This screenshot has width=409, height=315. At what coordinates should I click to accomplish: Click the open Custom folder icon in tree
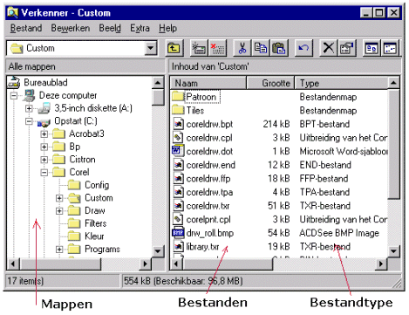pyautogui.click(x=74, y=198)
